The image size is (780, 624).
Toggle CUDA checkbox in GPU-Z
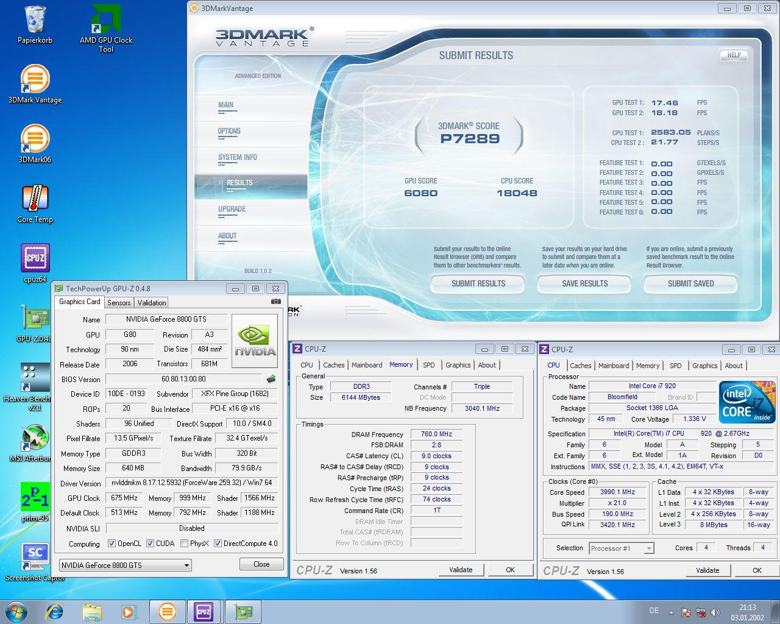(150, 544)
